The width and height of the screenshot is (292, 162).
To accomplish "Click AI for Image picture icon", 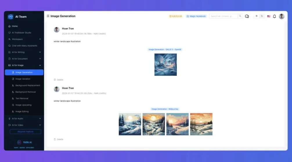I will tap(9, 65).
